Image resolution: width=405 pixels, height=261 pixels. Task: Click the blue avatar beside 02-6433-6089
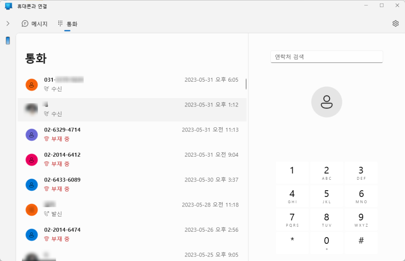point(31,185)
